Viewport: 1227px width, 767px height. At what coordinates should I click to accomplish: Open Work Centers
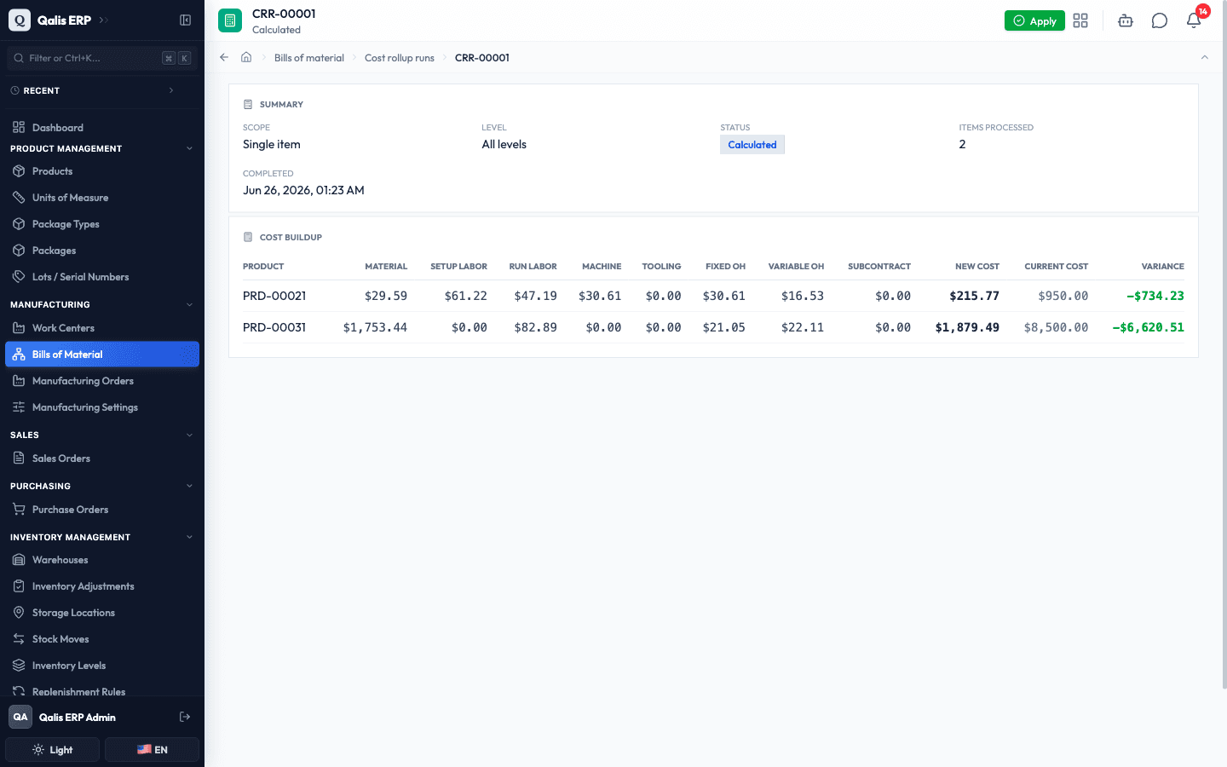coord(102,328)
